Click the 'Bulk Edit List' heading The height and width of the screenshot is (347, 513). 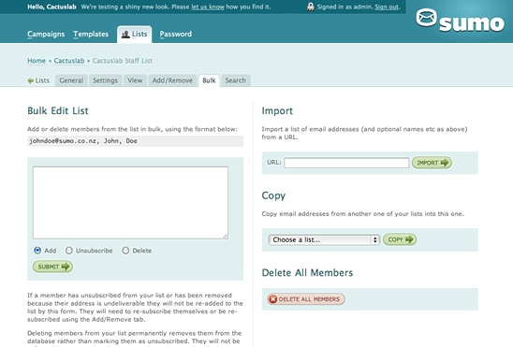[58, 110]
